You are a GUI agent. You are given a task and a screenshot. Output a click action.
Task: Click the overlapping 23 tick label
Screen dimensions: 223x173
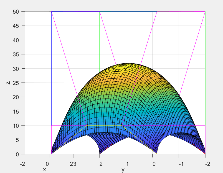[73, 164]
